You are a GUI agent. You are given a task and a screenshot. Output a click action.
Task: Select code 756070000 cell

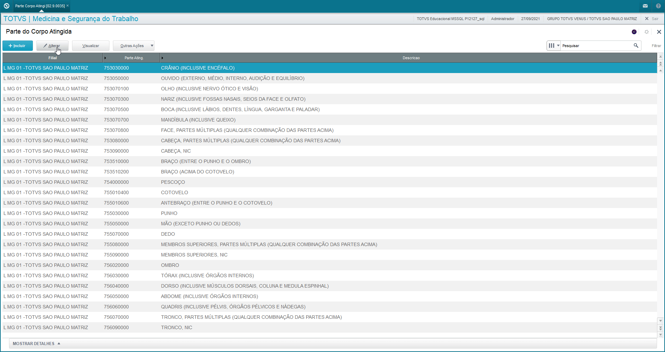pyautogui.click(x=116, y=317)
